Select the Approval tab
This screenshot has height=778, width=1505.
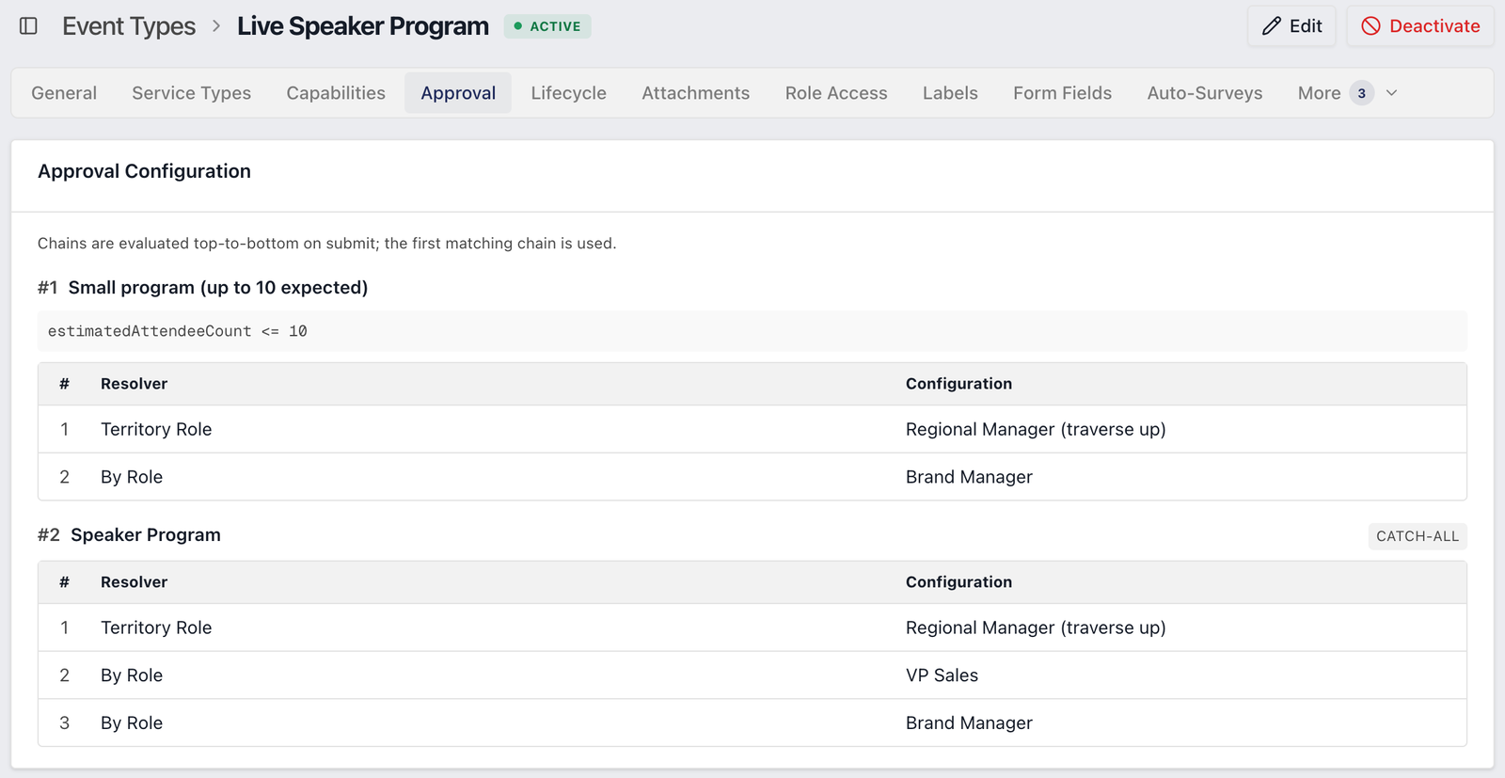458,93
